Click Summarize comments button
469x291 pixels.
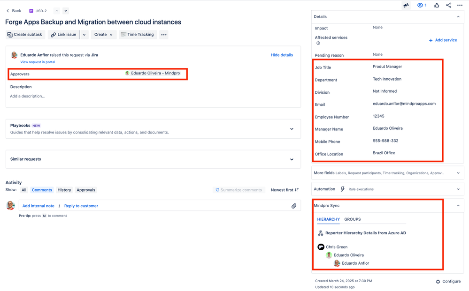[238, 190]
